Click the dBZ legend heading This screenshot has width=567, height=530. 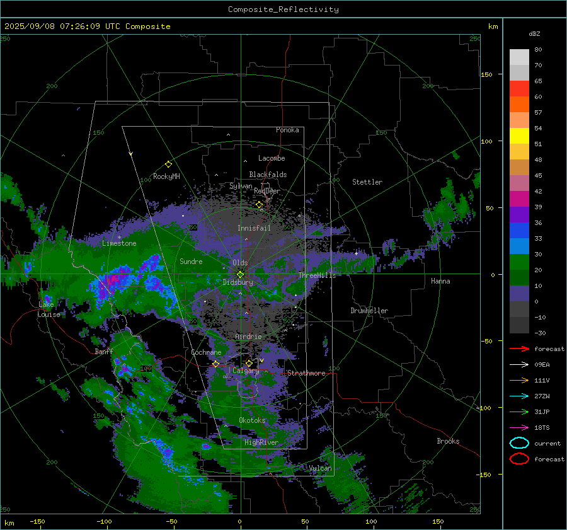(x=534, y=34)
